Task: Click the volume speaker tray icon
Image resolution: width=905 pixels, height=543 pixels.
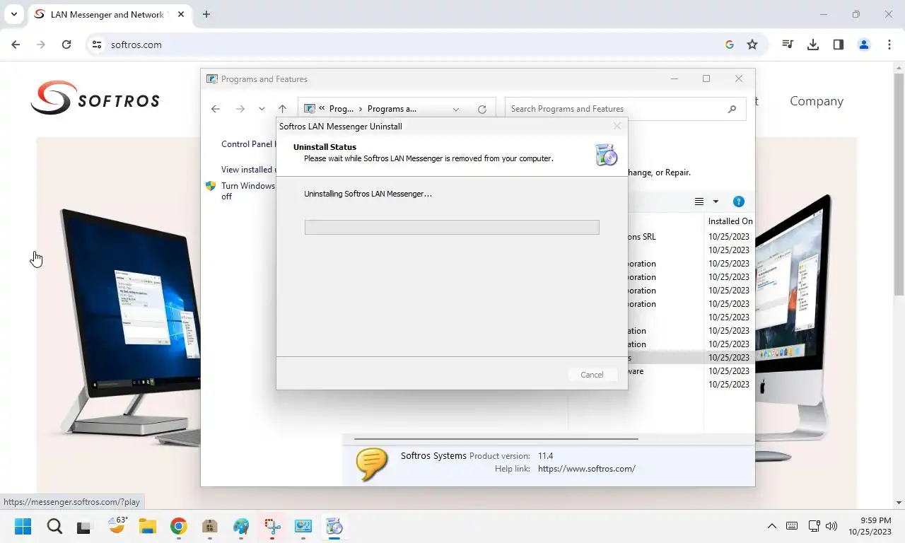Action: coord(831,526)
